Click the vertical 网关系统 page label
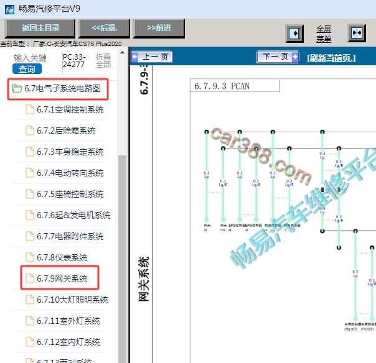 click(x=144, y=279)
